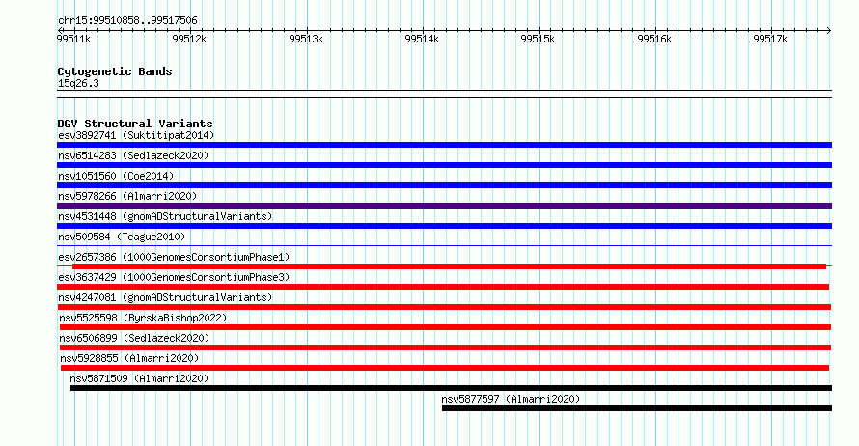Select the thin blue line under nsv509584
The height and width of the screenshot is (446, 859).
coord(444,245)
